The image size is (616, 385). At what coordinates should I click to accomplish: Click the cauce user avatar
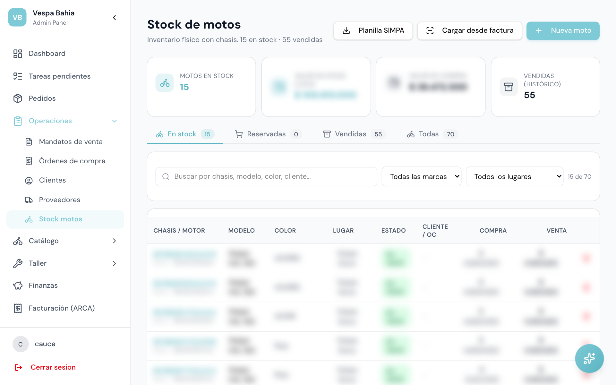(21, 344)
